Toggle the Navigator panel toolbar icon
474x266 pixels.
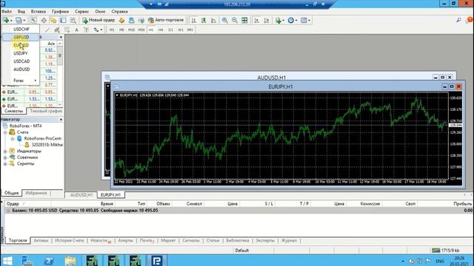point(53,20)
